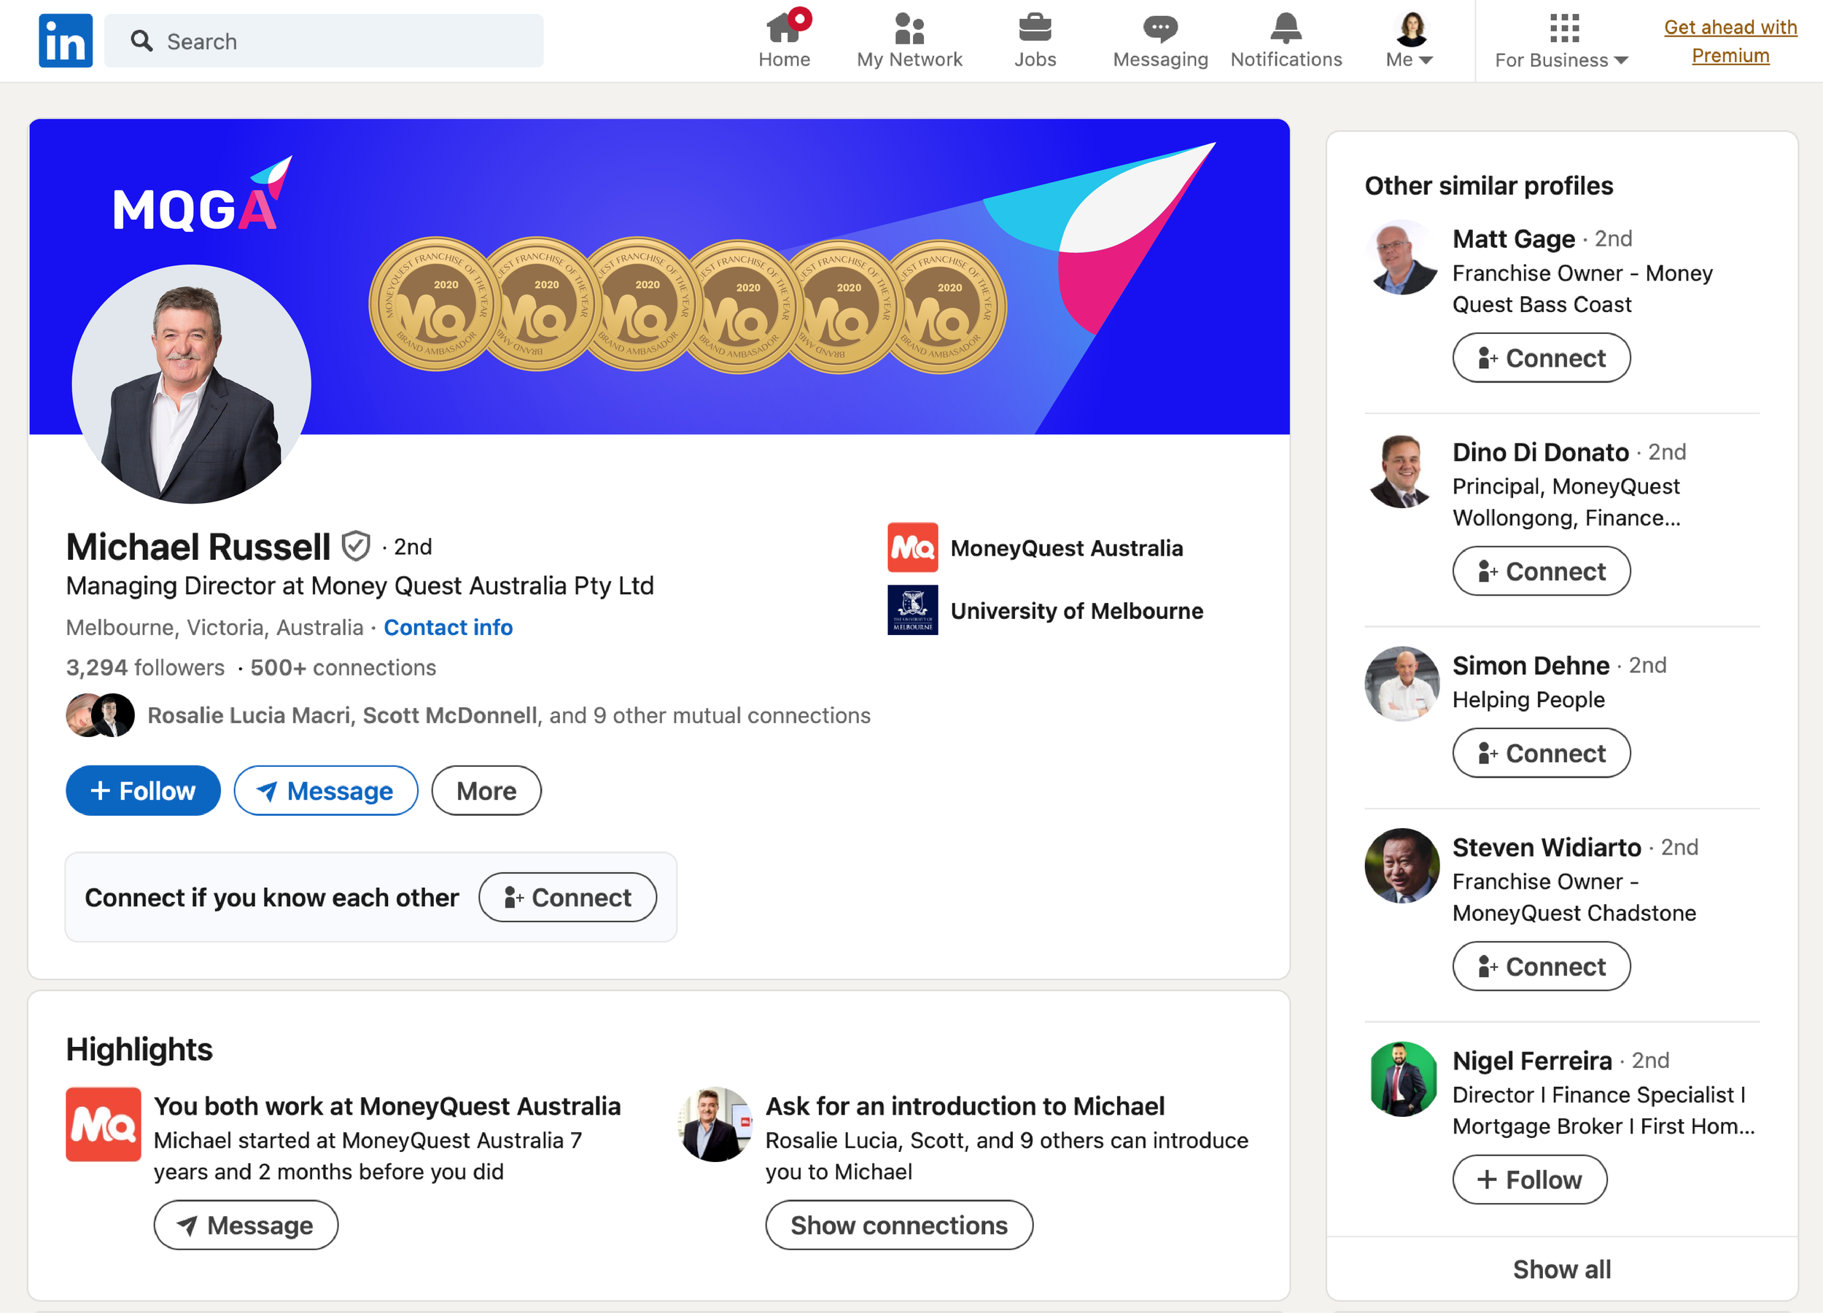Click 'You both work at MoneyQuest Australia' heading
The width and height of the screenshot is (1823, 1313).
(x=387, y=1107)
